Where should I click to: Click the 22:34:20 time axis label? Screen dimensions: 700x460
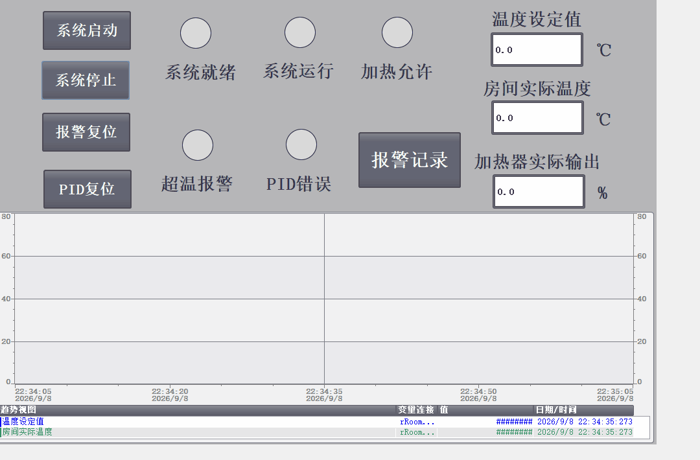[x=170, y=391]
